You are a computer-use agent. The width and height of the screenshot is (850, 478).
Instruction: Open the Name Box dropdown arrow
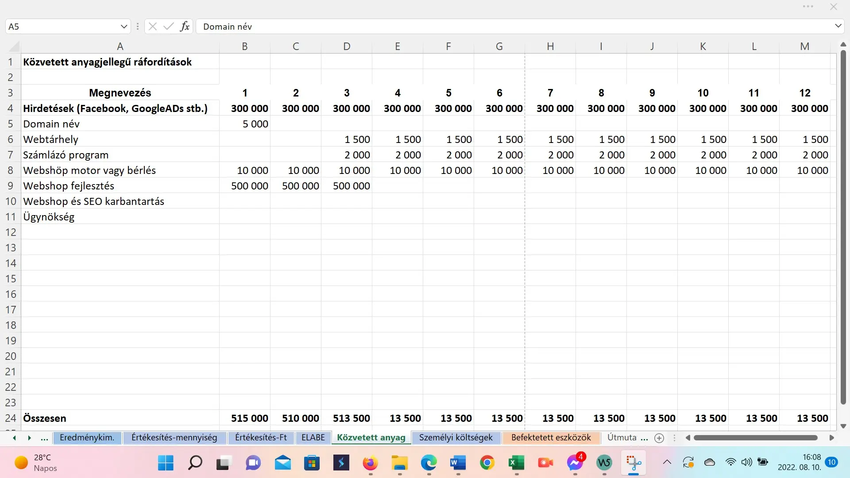tap(124, 27)
